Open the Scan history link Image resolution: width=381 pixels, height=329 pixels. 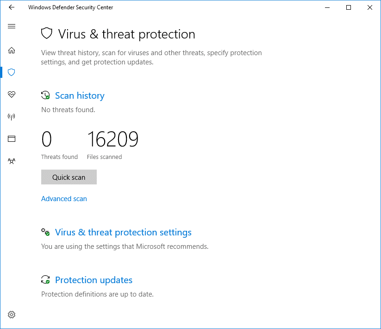80,96
